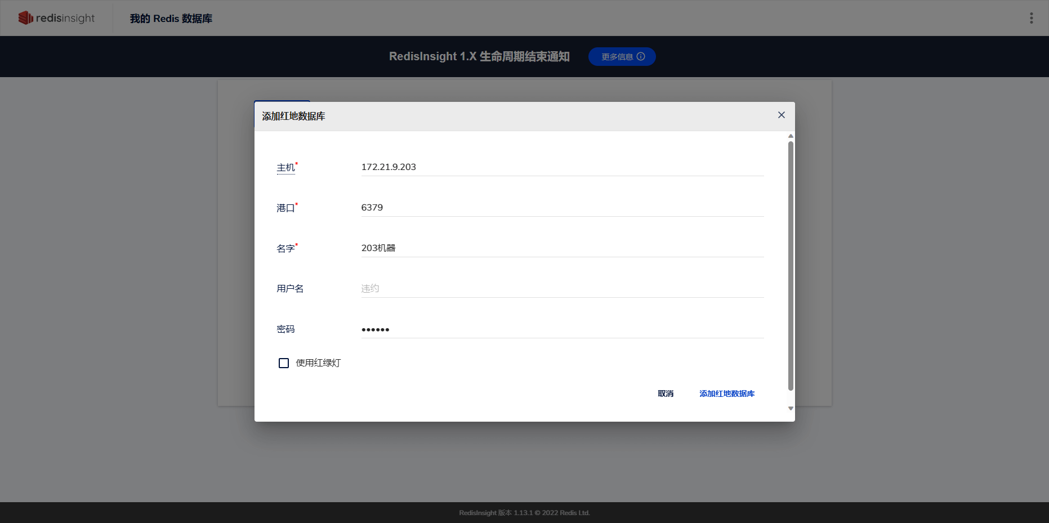Click the RedisInsight logo icon
This screenshot has height=523, width=1049.
(x=25, y=17)
